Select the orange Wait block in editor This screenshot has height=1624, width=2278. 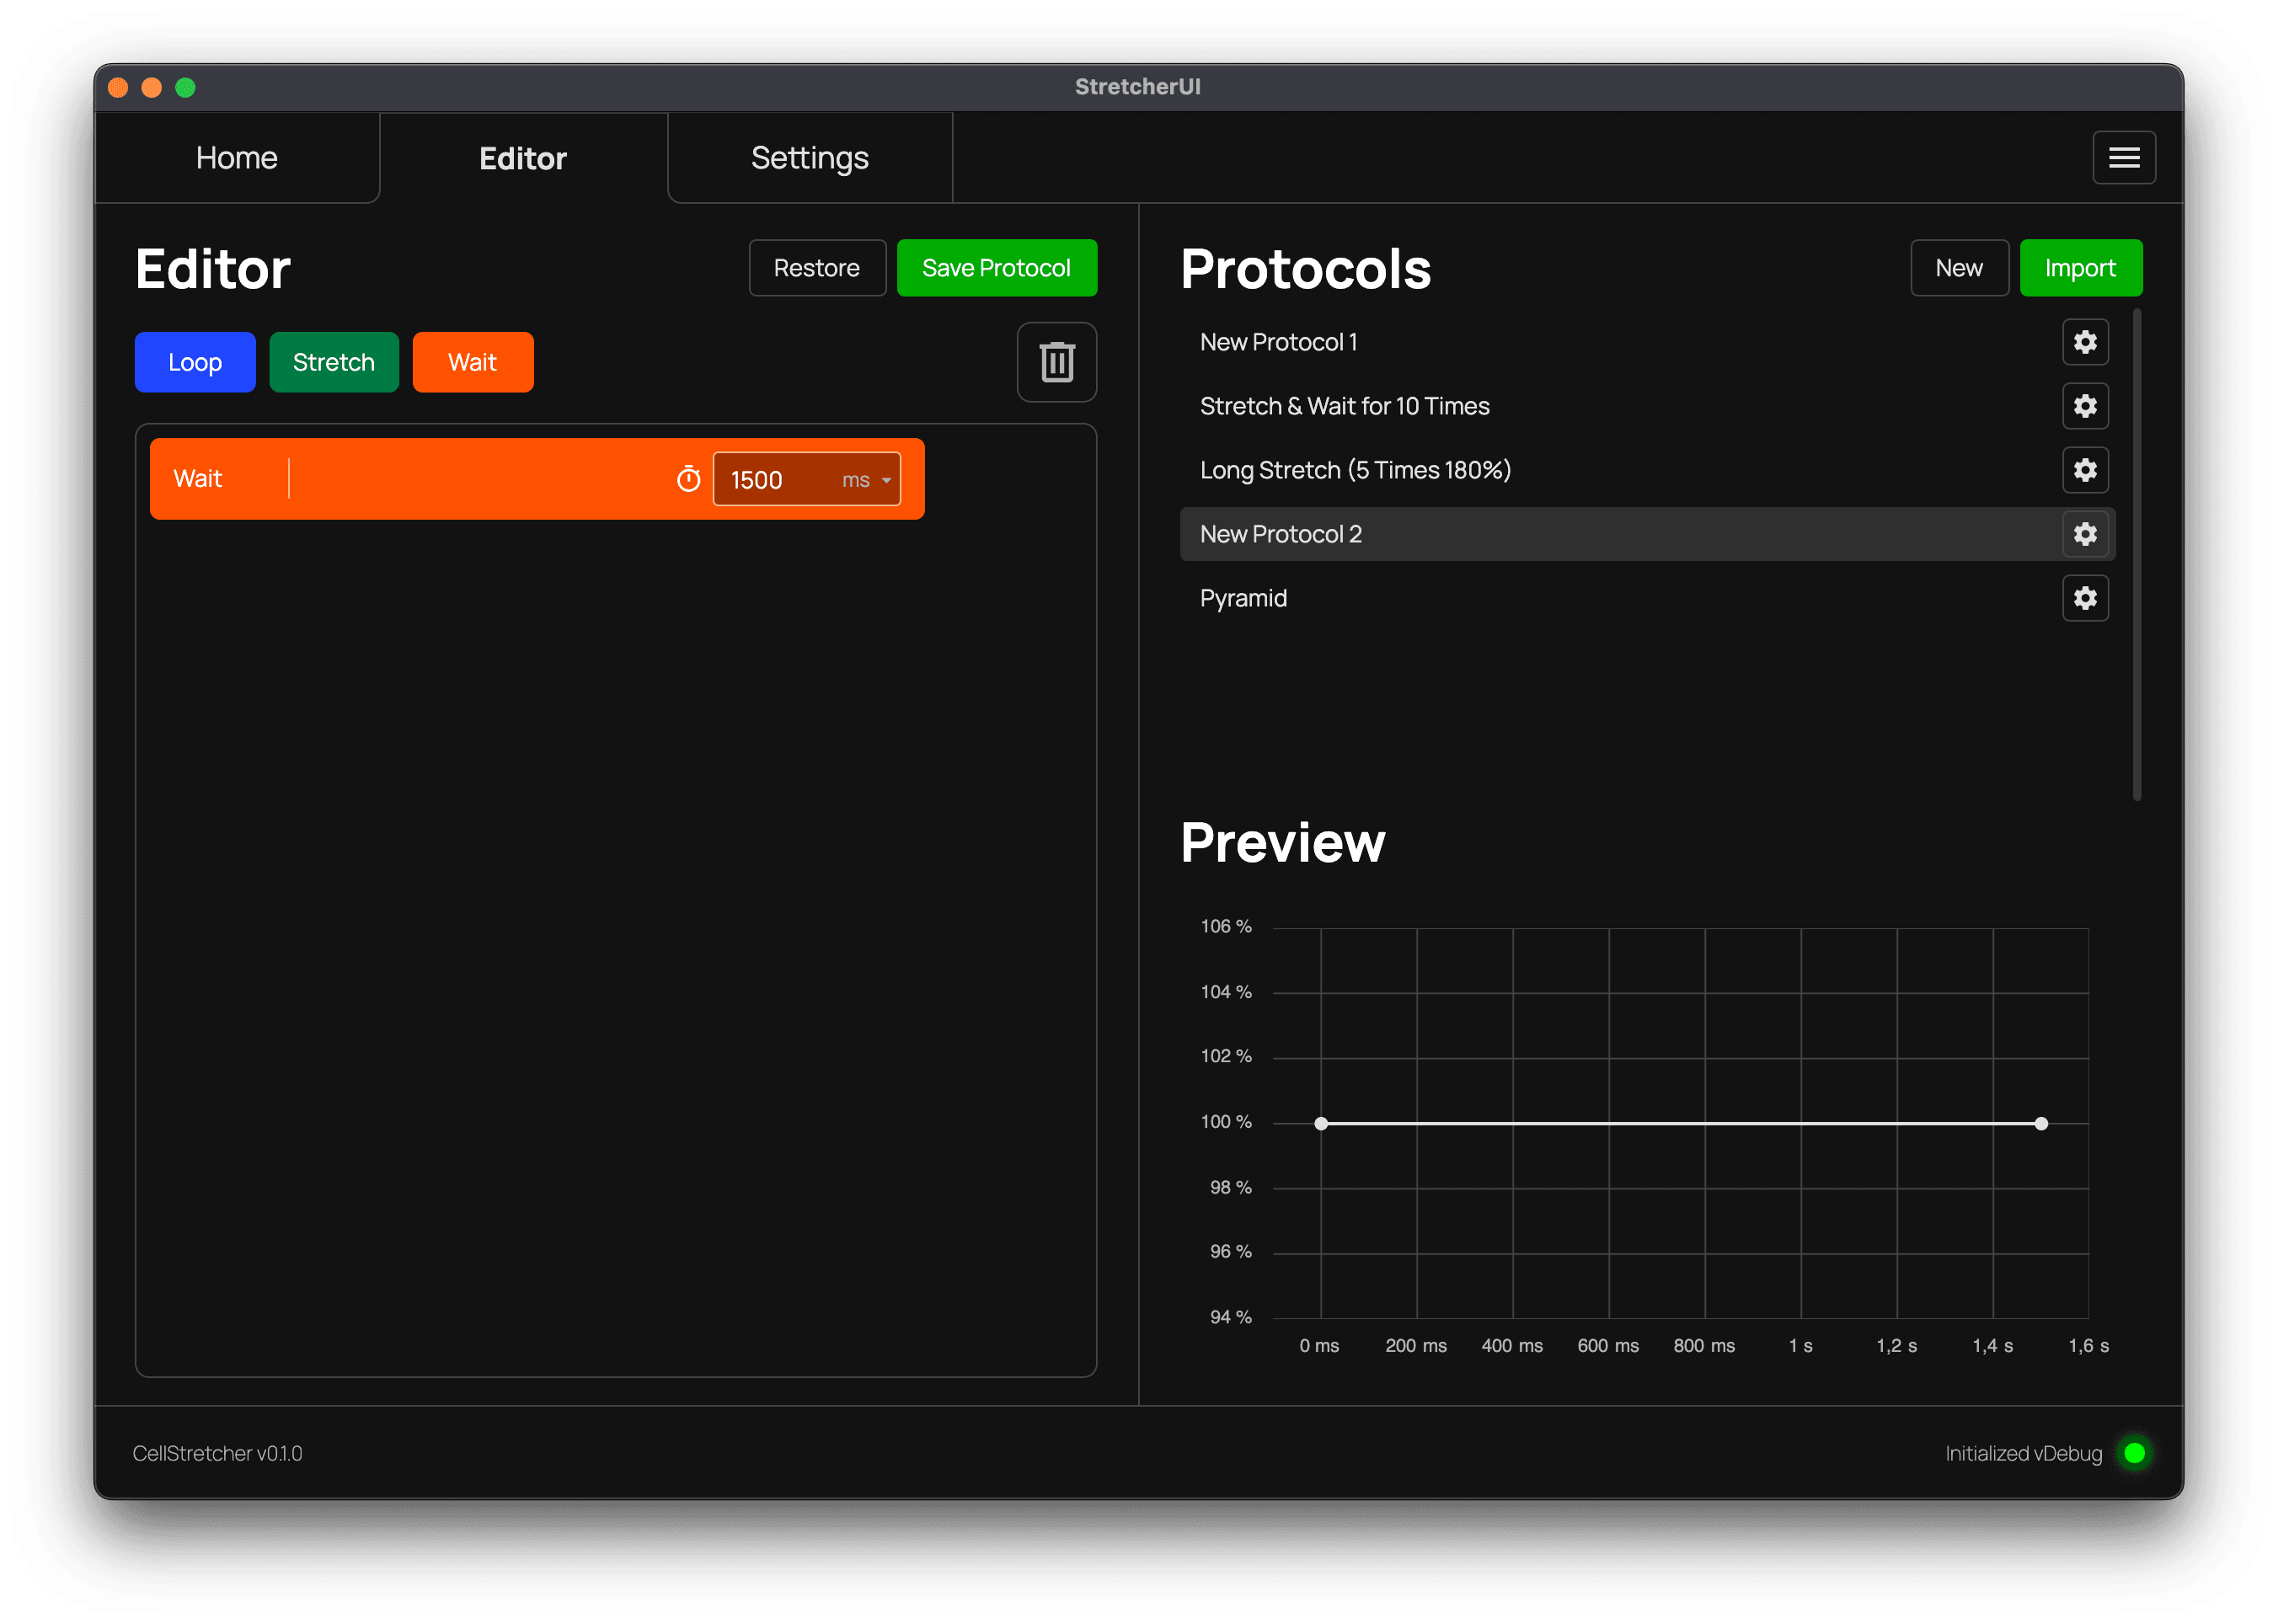pos(537,479)
